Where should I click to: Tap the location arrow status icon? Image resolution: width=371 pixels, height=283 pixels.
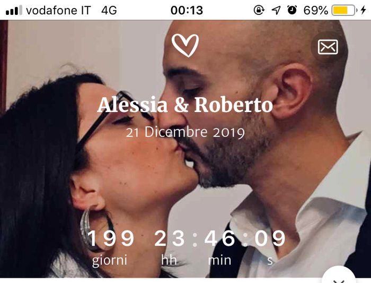(276, 10)
